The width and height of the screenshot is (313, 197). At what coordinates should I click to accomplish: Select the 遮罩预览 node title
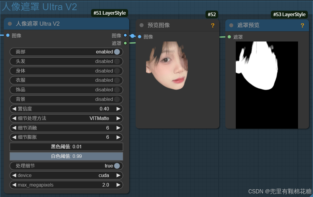tap(248, 25)
